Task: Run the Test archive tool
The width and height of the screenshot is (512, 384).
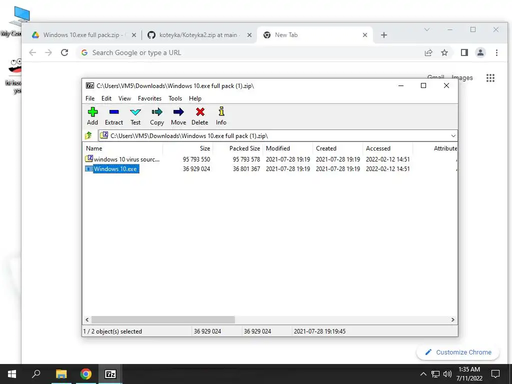Action: (135, 112)
